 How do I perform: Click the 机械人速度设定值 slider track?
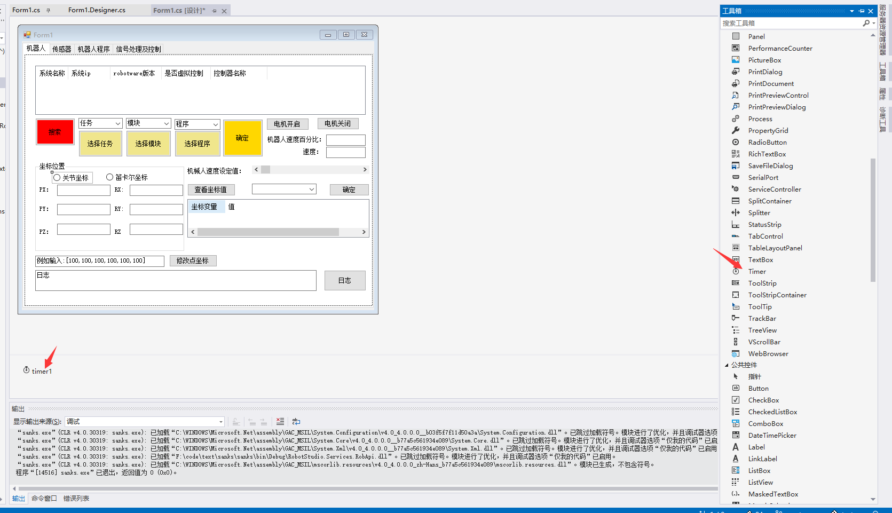(310, 169)
